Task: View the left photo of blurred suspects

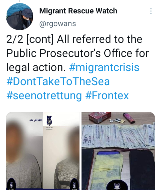Action: click(43, 151)
